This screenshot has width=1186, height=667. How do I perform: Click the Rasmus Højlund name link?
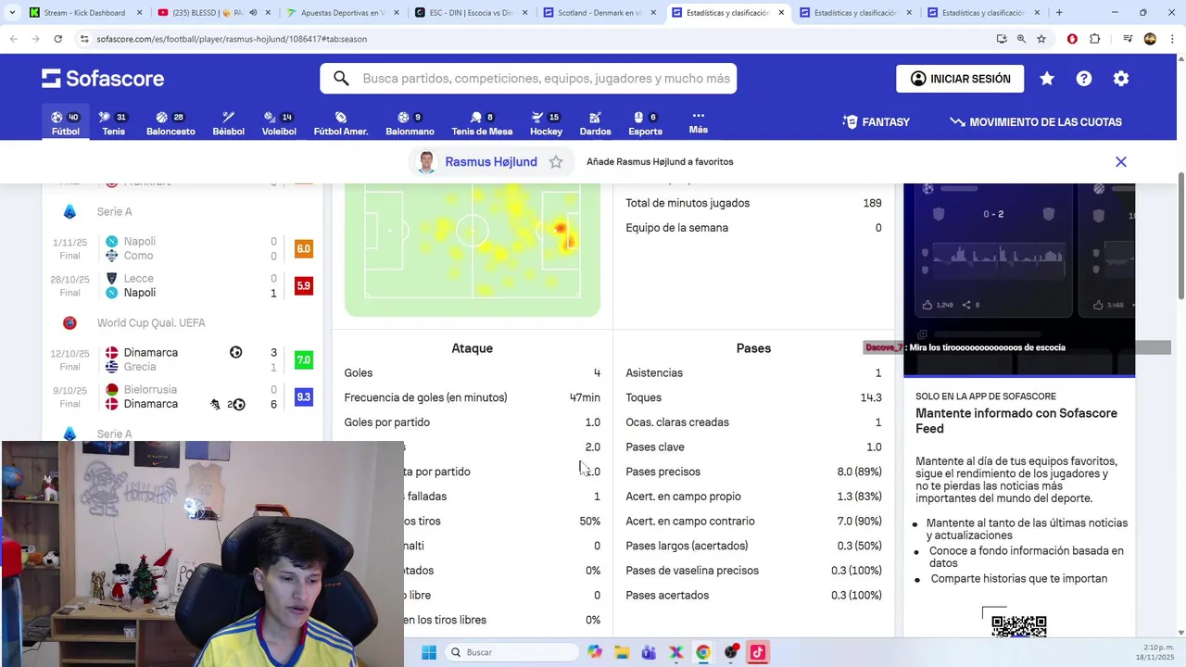point(491,162)
